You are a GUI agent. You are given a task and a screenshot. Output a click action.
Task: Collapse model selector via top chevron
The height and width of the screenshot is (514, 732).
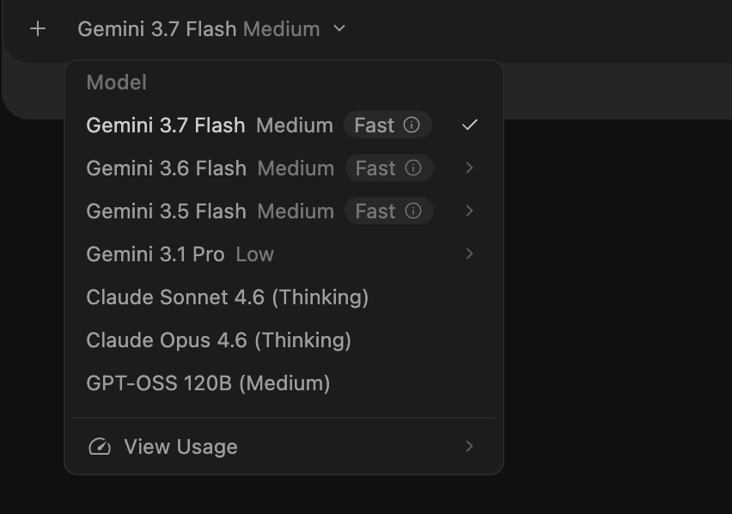(x=339, y=28)
